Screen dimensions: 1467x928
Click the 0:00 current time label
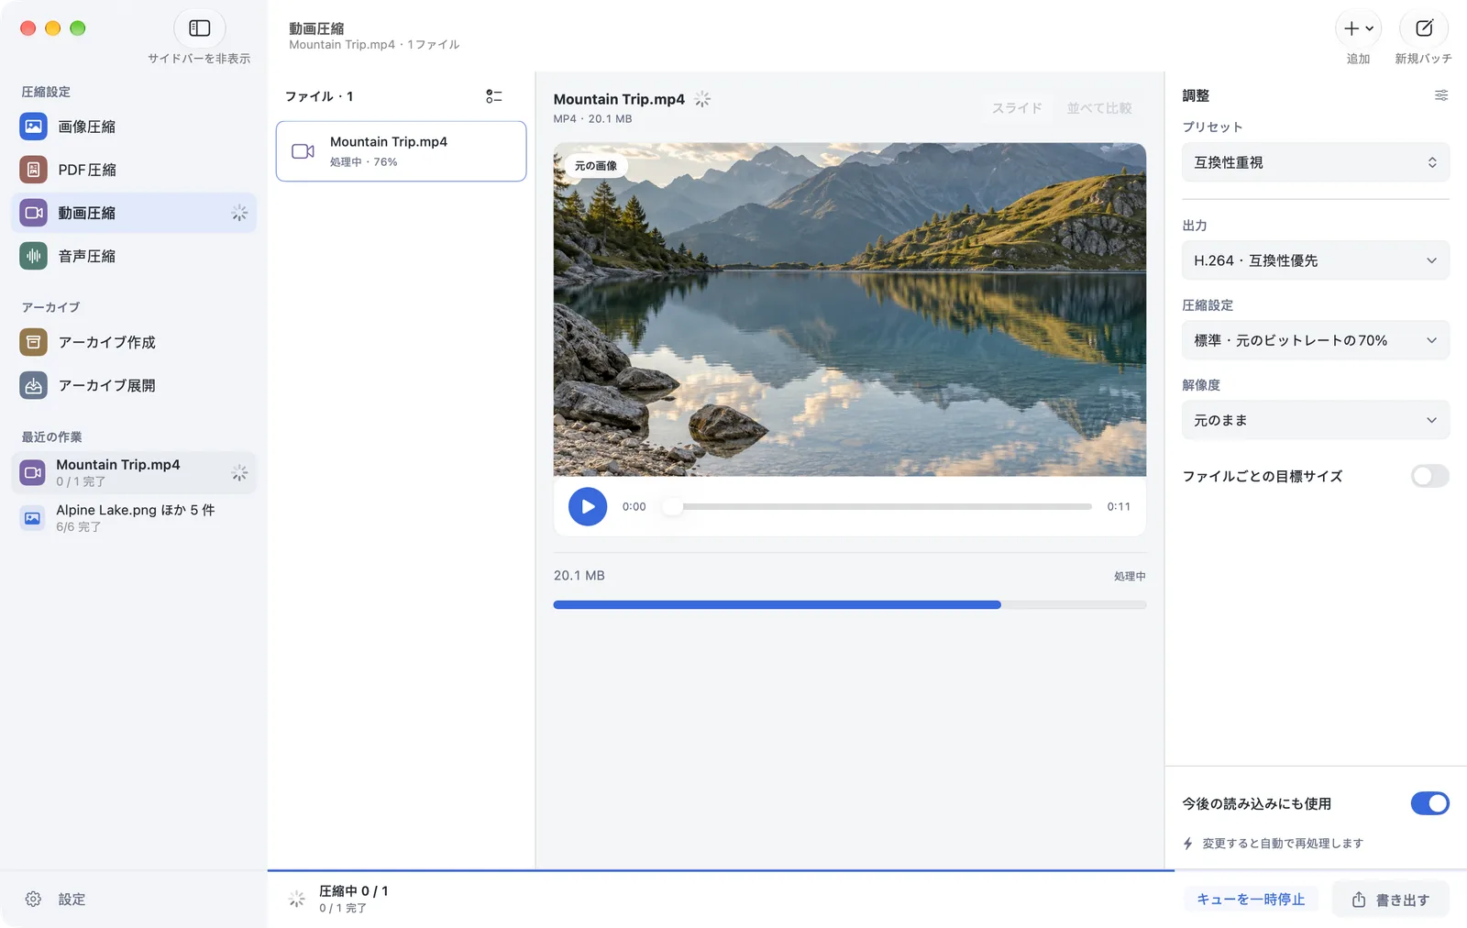(x=634, y=506)
